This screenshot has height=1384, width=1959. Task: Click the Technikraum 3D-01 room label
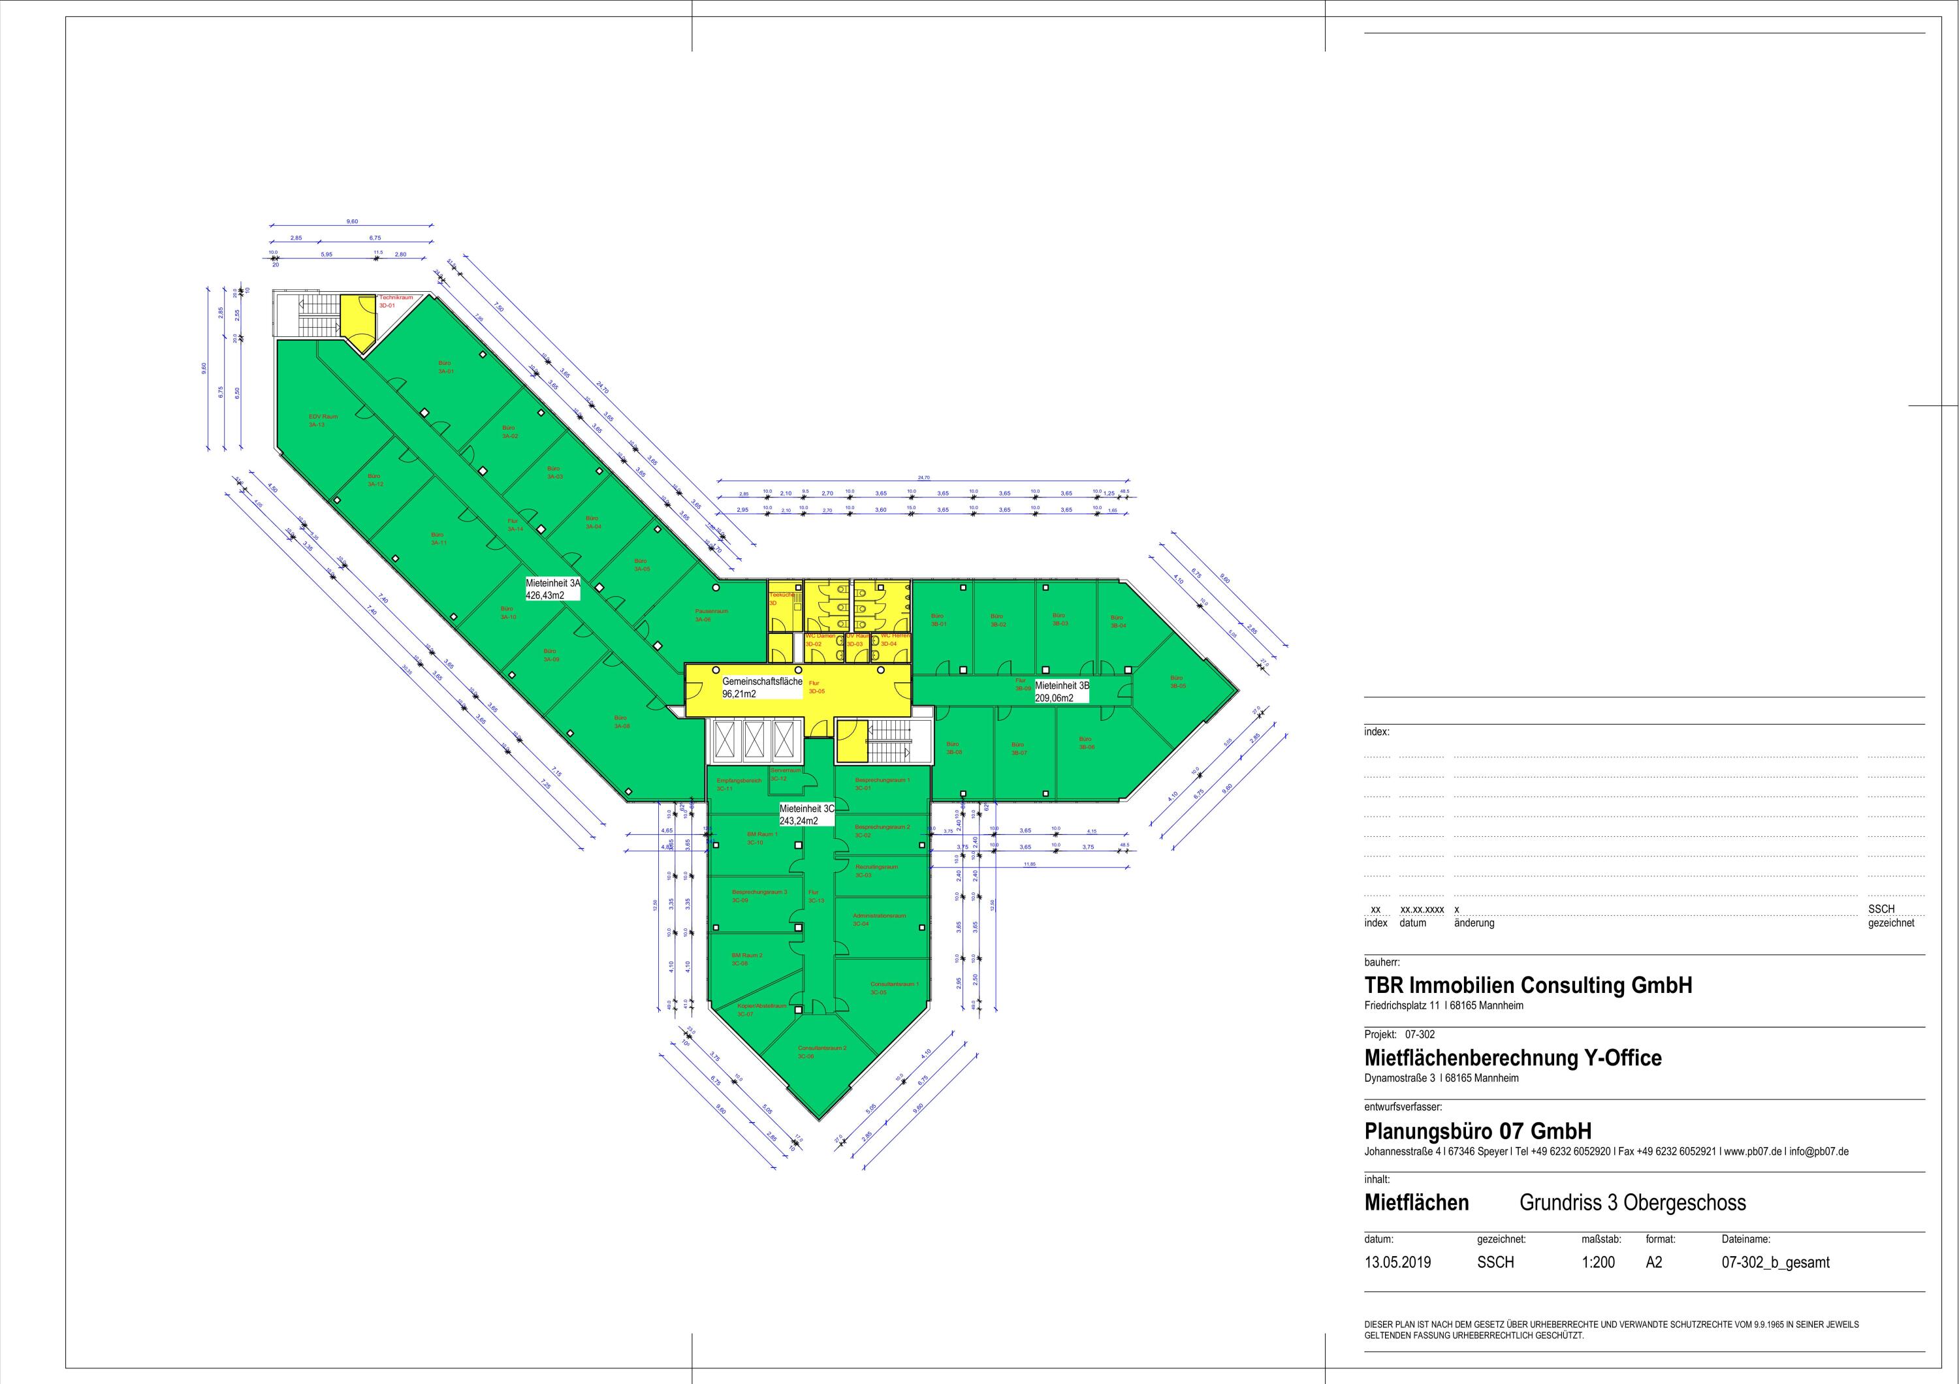pyautogui.click(x=395, y=301)
